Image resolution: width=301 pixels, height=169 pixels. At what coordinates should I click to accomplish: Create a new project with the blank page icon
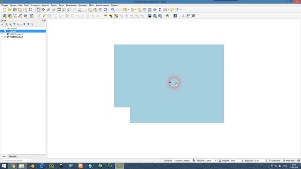pyautogui.click(x=4, y=9)
